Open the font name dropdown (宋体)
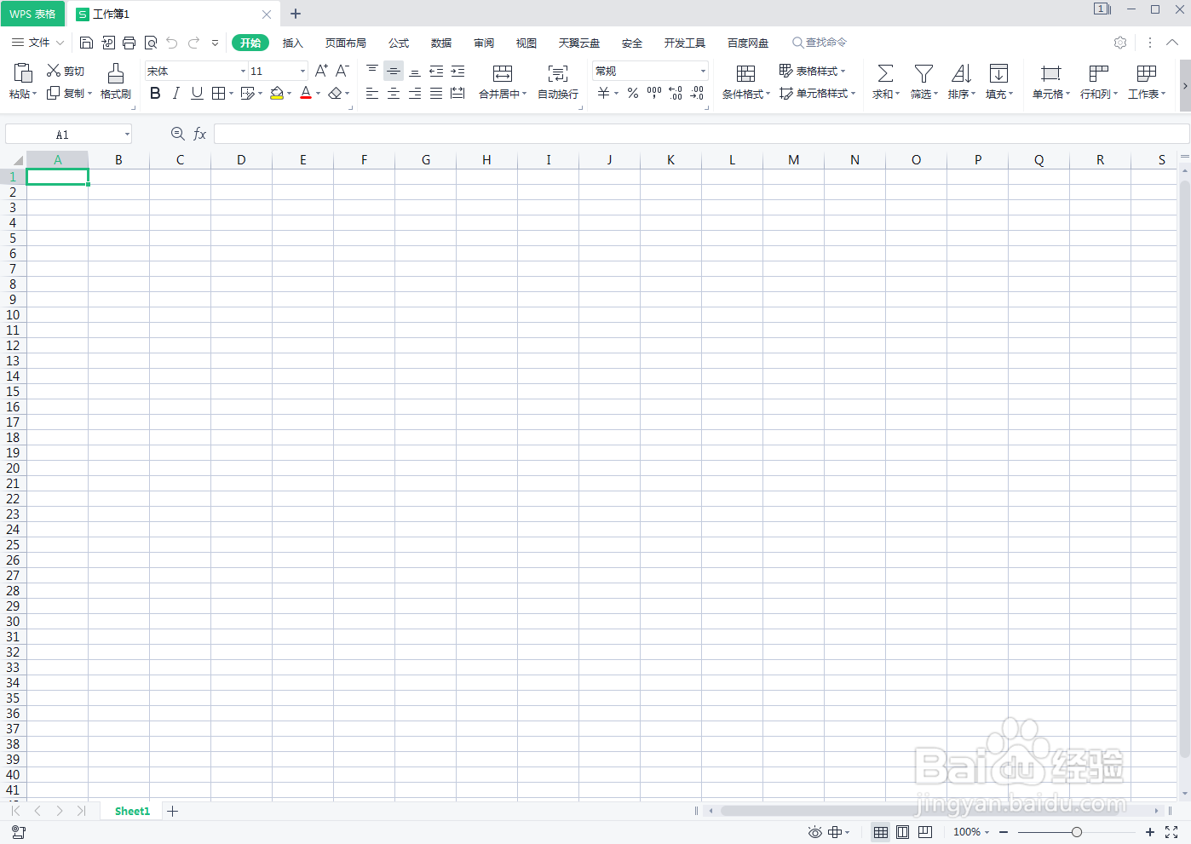The width and height of the screenshot is (1191, 844). tap(243, 71)
